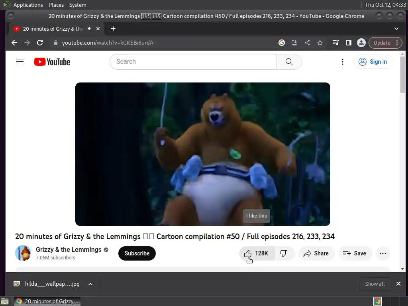Click the address bar URL

pos(108,43)
